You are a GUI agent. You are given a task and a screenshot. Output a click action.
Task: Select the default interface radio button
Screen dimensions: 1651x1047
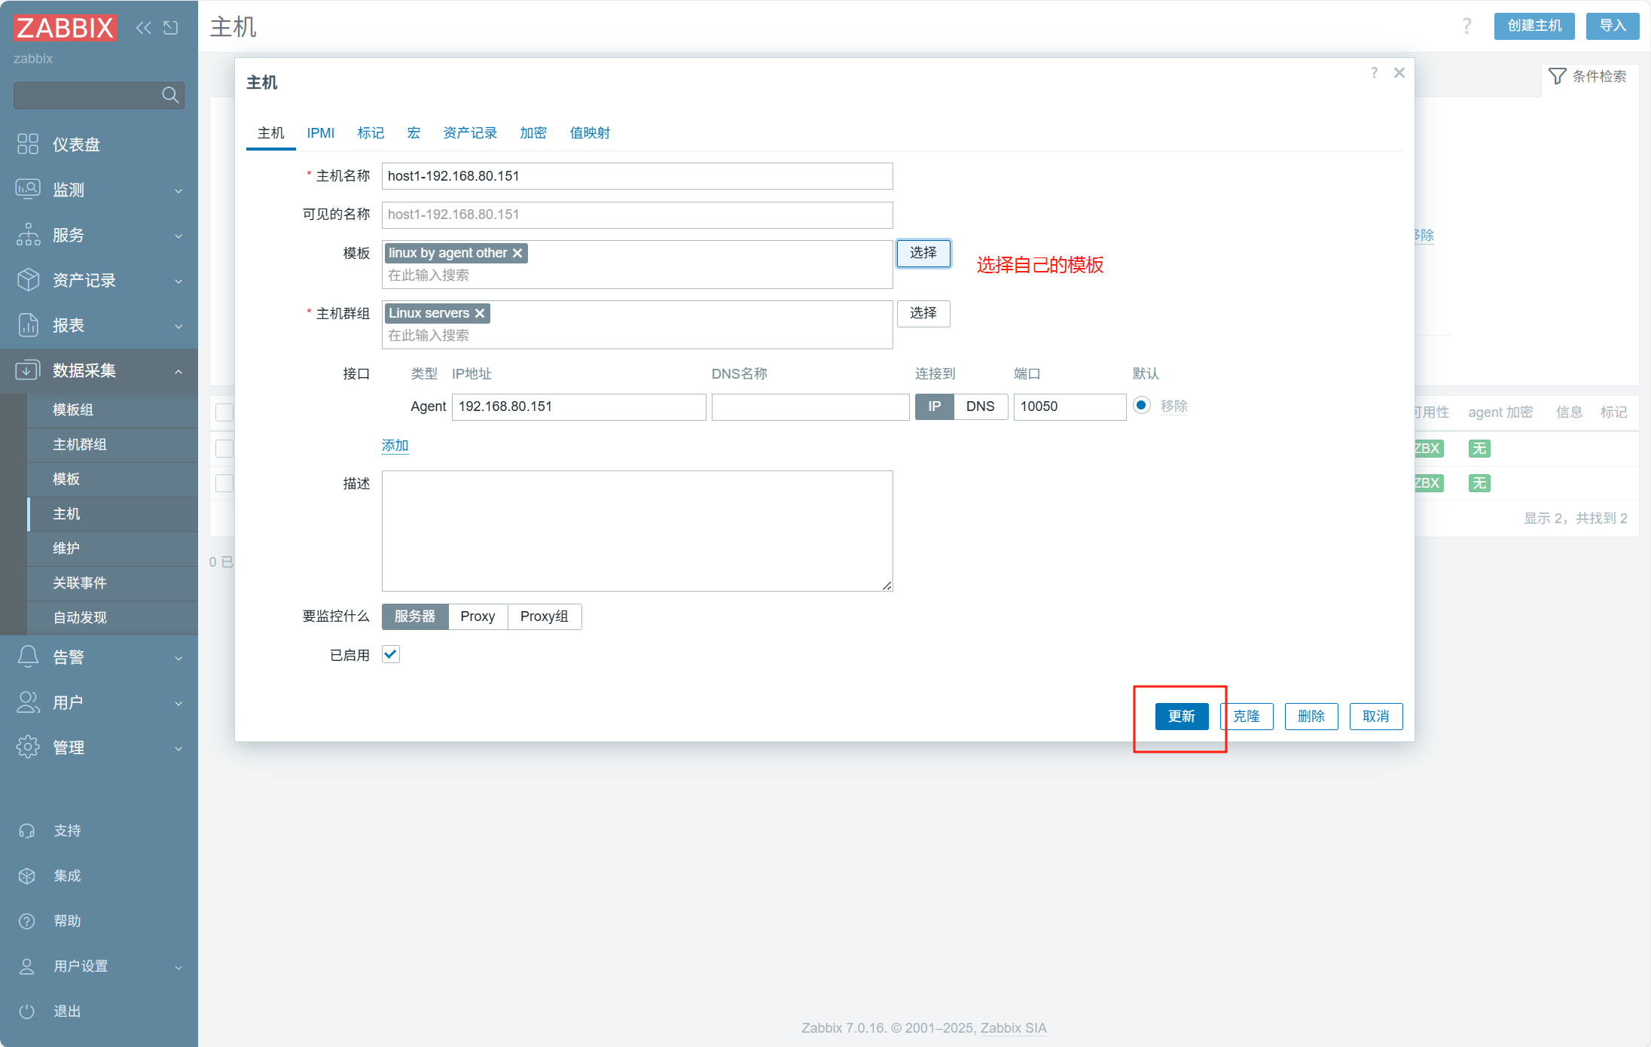pyautogui.click(x=1142, y=405)
